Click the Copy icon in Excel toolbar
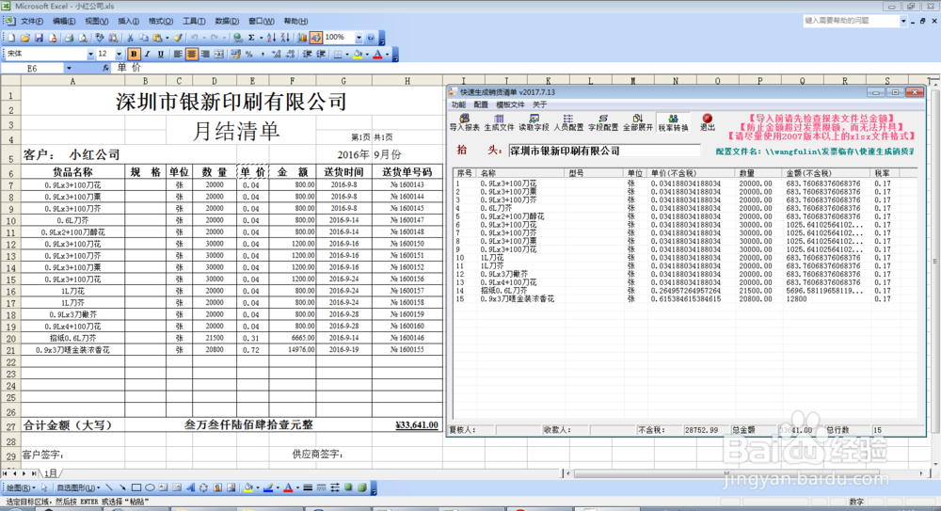This screenshot has width=941, height=511. (x=143, y=38)
